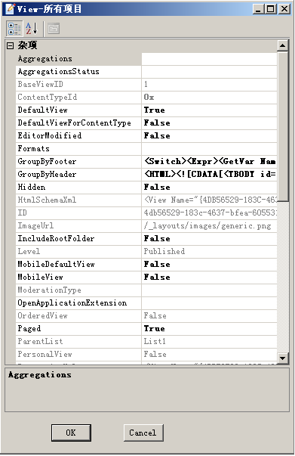Close the View window
The image size is (295, 456).
click(284, 9)
